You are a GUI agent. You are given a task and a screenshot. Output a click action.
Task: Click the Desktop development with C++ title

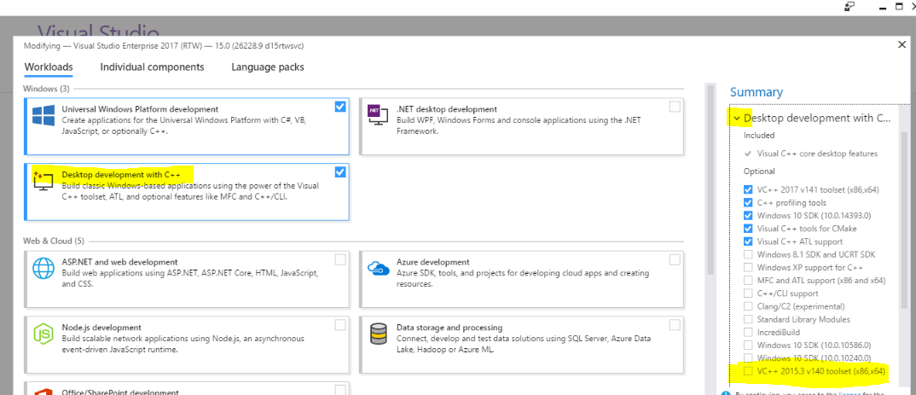click(119, 175)
